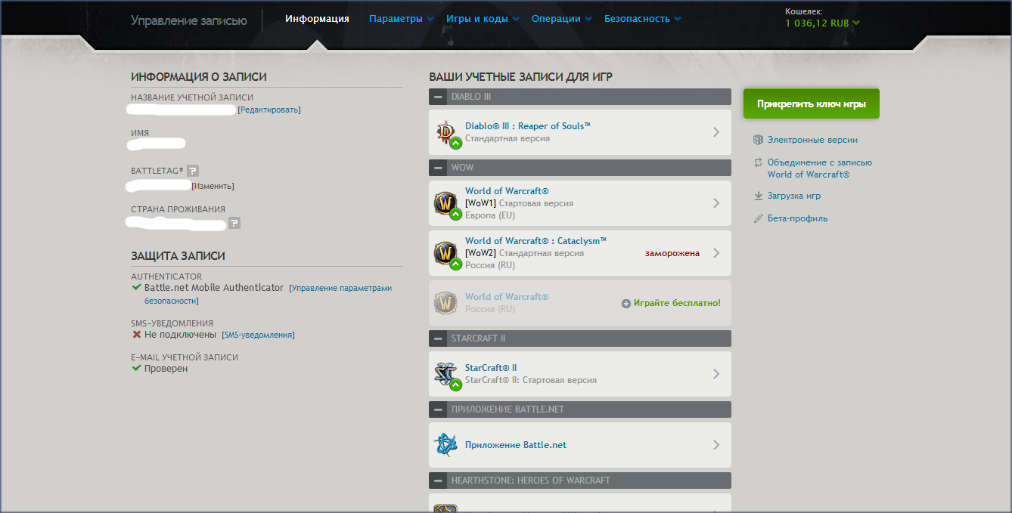Viewport: 1012px width, 513px height.
Task: Click the country of residence help icon
Action: click(x=234, y=224)
